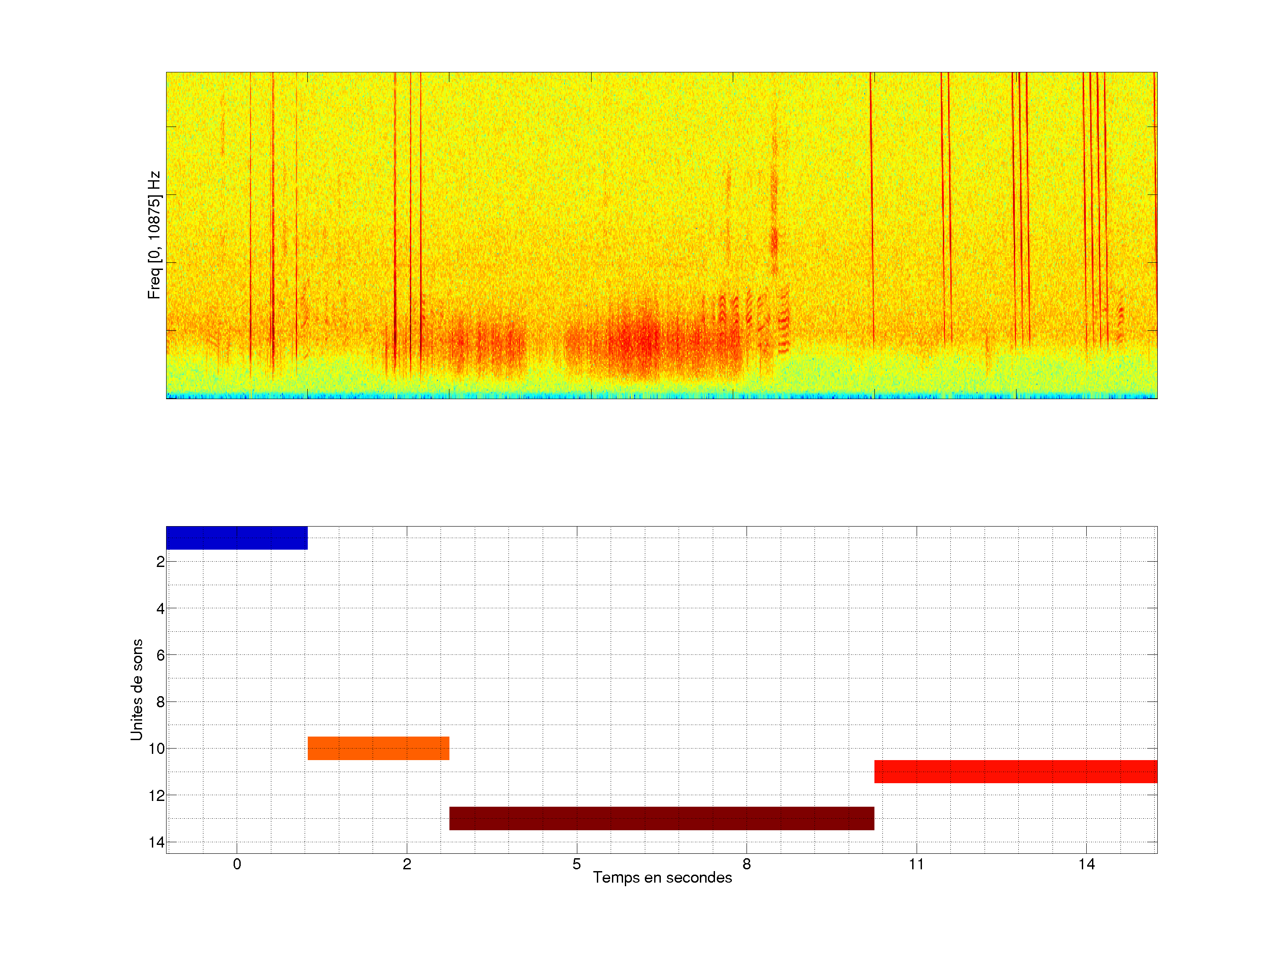
Task: Click the x-axis tick label 2
Action: tap(407, 864)
